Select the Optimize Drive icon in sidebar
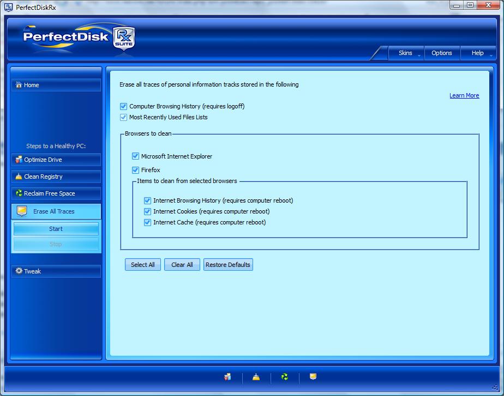This screenshot has height=396, width=504. click(x=17, y=160)
